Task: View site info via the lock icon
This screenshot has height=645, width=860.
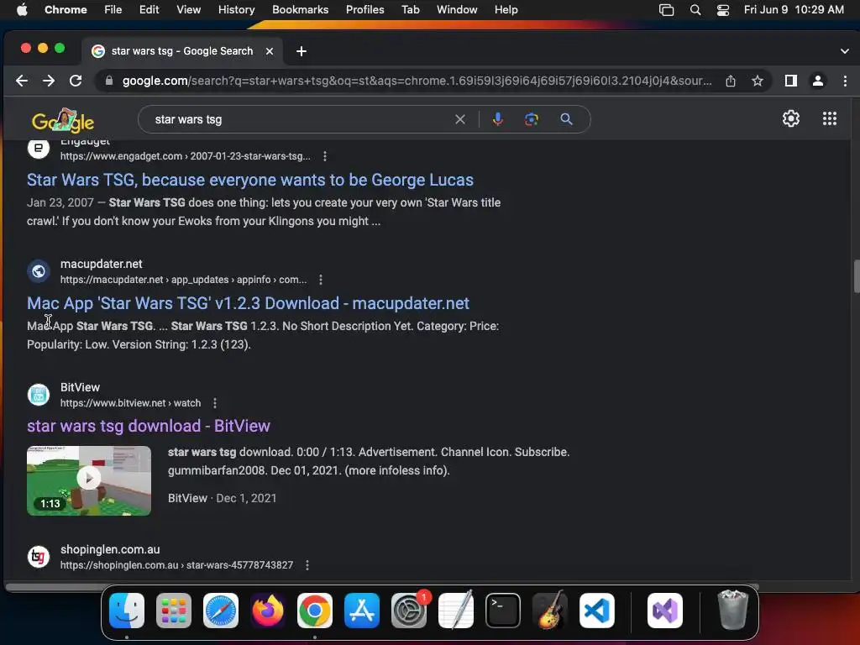Action: point(109,81)
